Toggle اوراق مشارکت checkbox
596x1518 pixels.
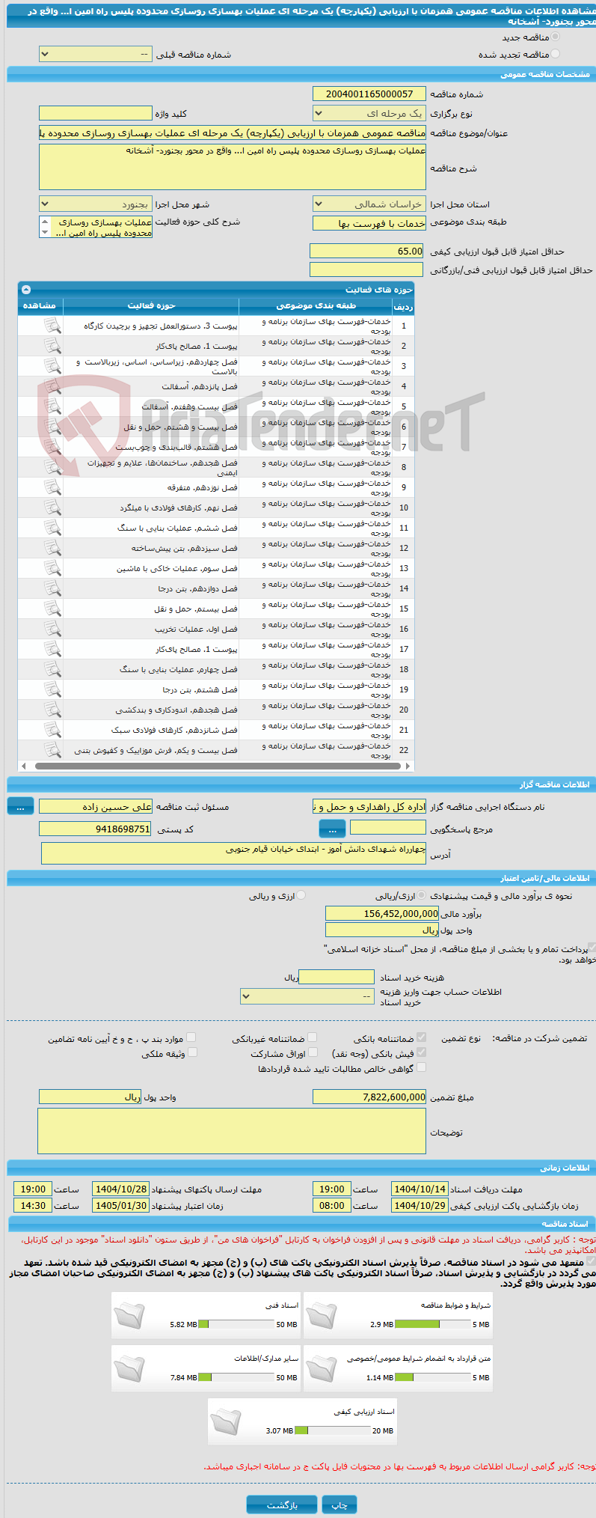pos(313,1052)
